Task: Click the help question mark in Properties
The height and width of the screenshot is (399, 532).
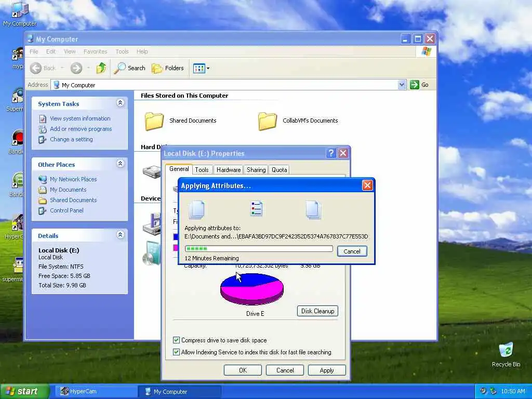Action: pyautogui.click(x=331, y=153)
